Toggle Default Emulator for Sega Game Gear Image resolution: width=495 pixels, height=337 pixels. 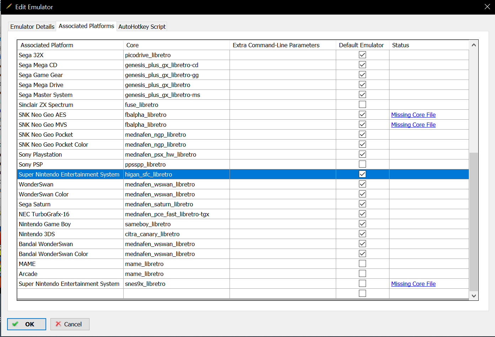(362, 75)
